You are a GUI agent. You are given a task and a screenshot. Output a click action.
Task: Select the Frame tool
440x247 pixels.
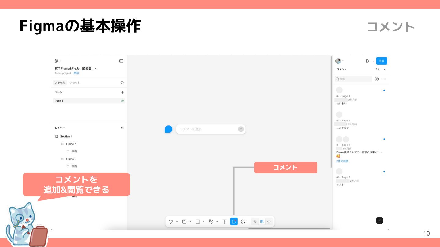[184, 222]
